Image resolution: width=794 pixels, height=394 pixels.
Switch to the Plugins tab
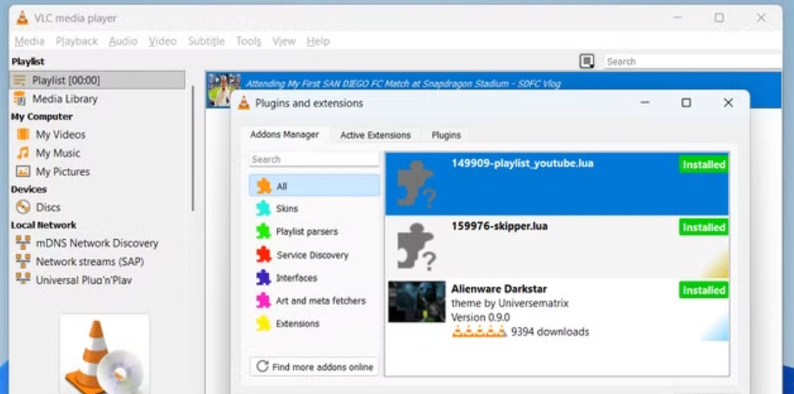[x=446, y=135]
